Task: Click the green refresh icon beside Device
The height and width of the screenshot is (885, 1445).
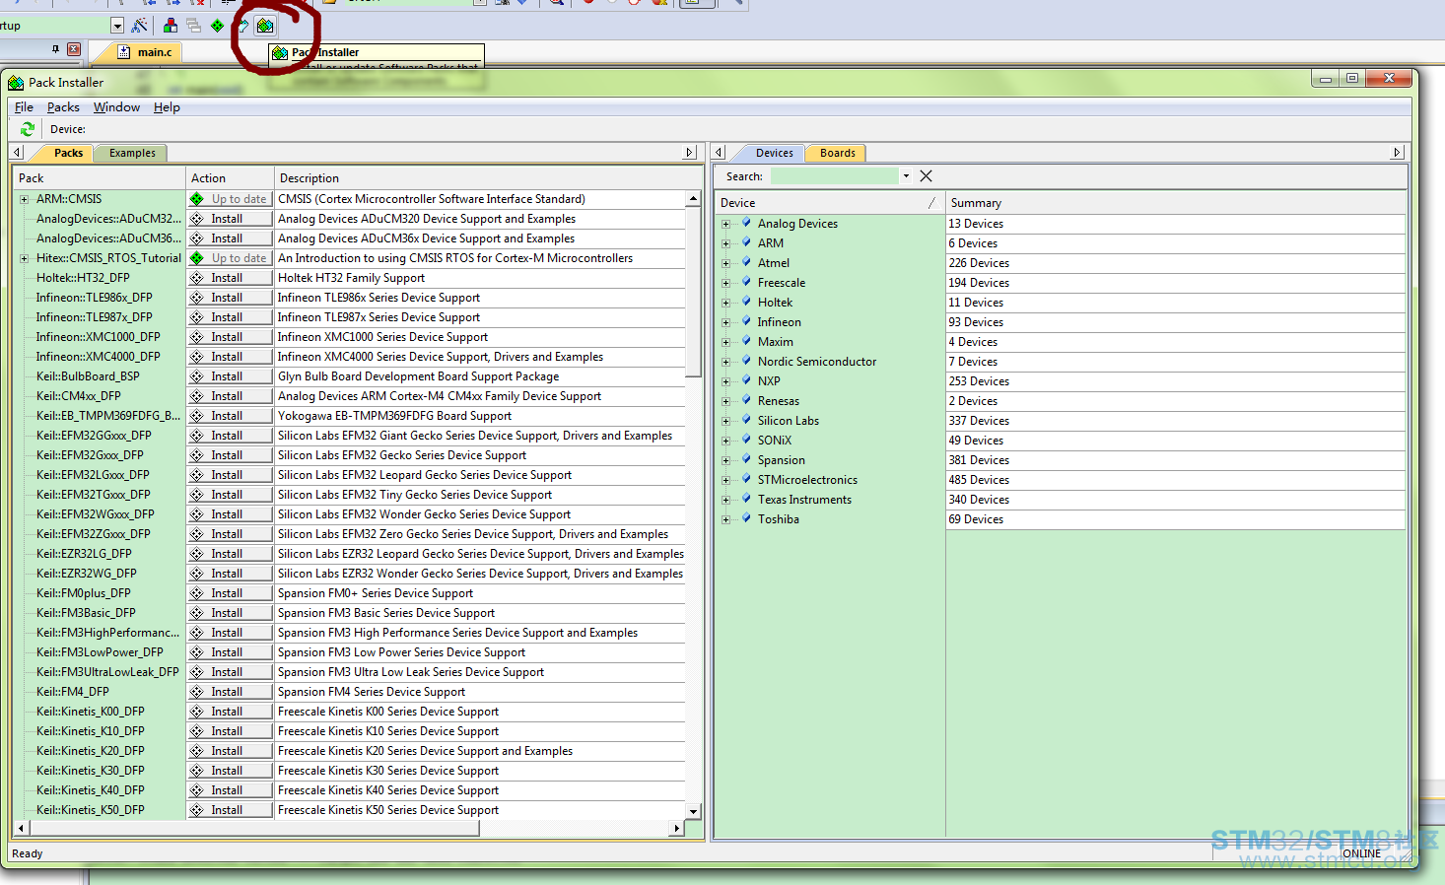Action: tap(28, 129)
